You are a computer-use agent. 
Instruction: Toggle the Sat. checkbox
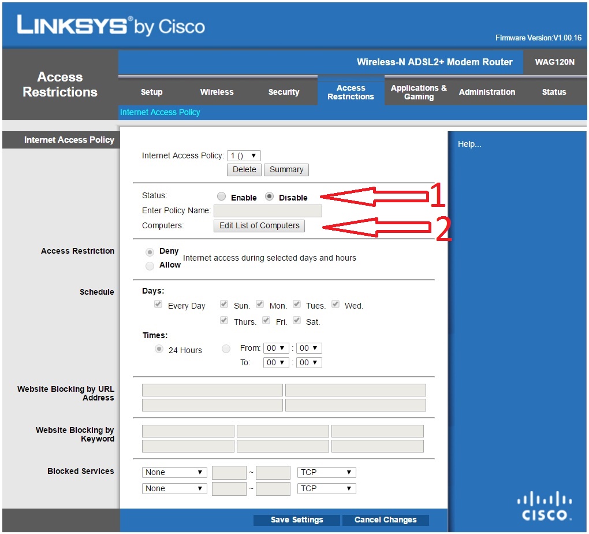[297, 320]
